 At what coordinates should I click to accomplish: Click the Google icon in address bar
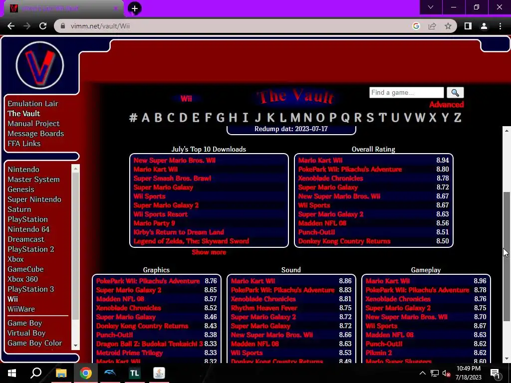coord(416,26)
